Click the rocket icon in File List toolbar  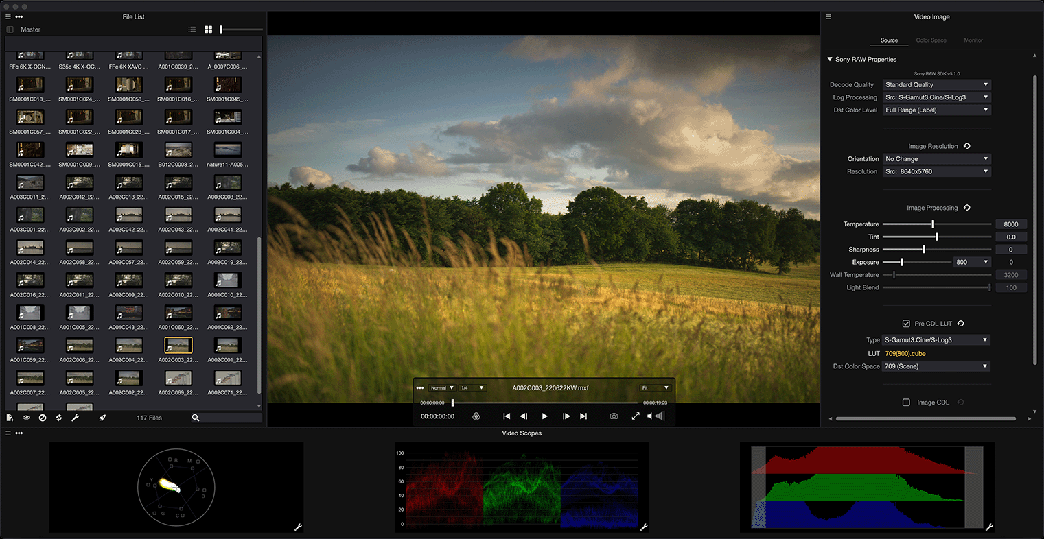pyautogui.click(x=102, y=418)
